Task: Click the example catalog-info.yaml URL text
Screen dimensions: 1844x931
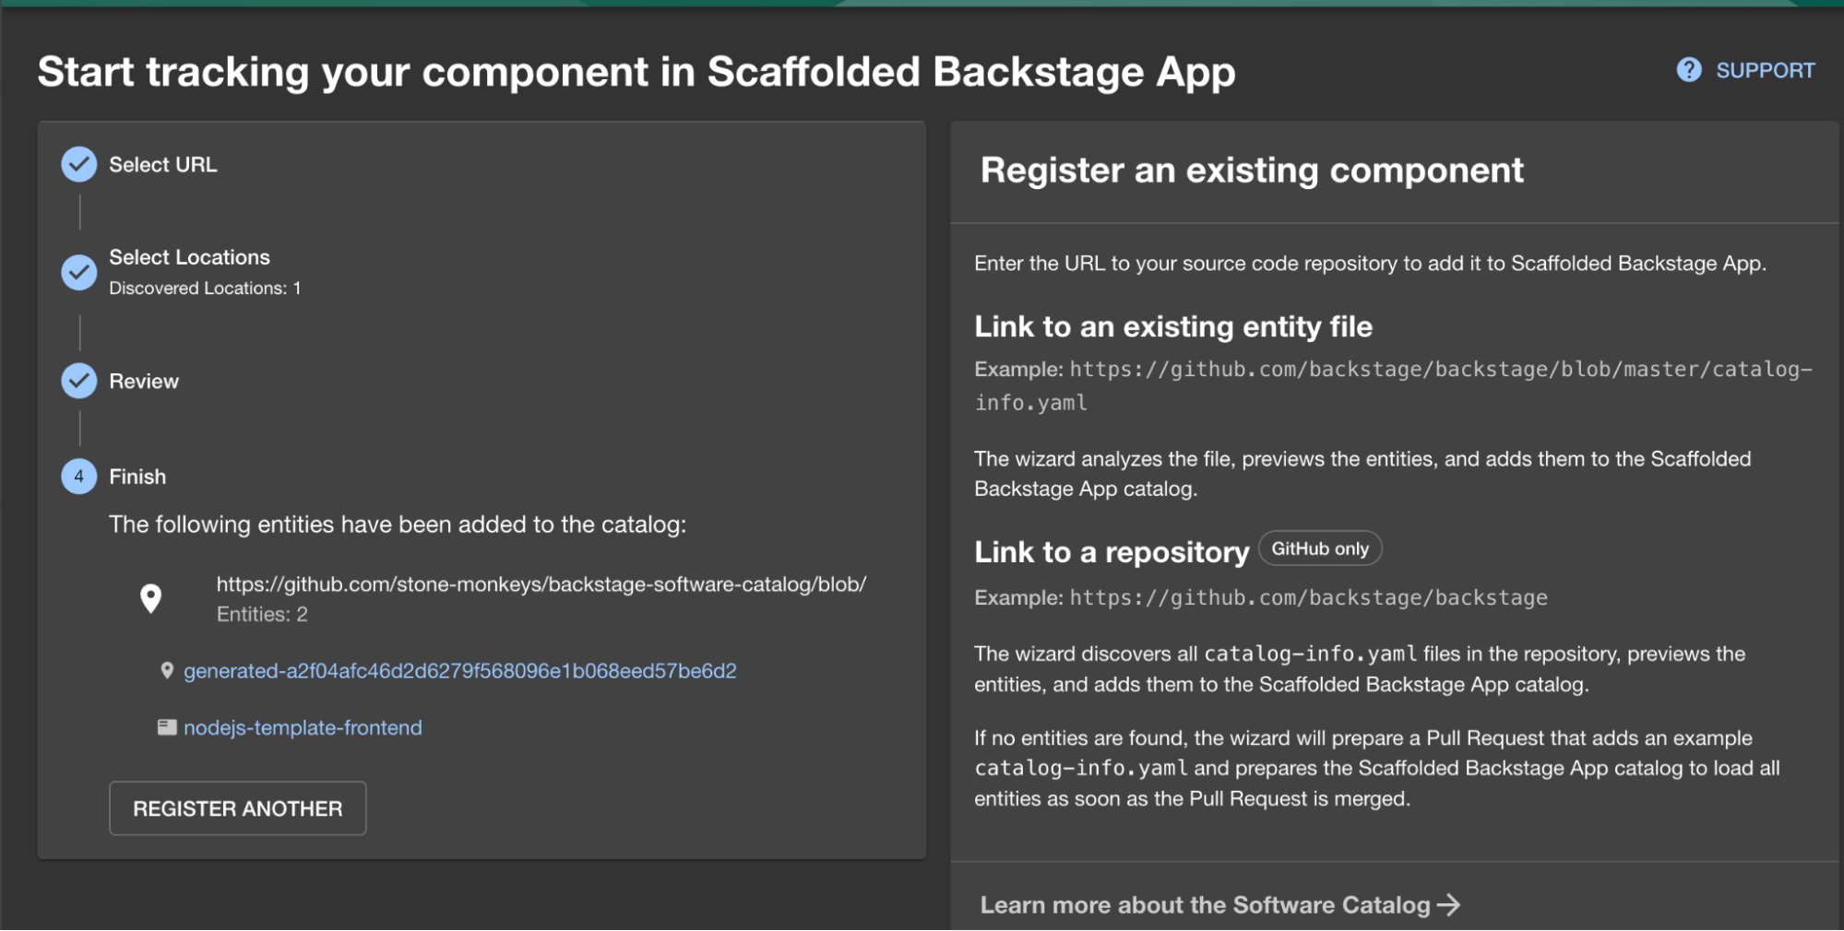Action: tap(1394, 385)
